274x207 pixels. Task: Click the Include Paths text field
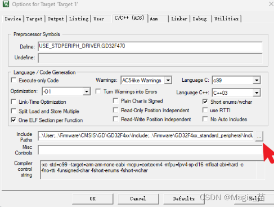(146, 136)
